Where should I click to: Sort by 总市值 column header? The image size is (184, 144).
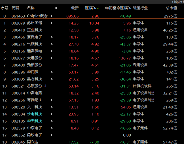(x=171, y=8)
